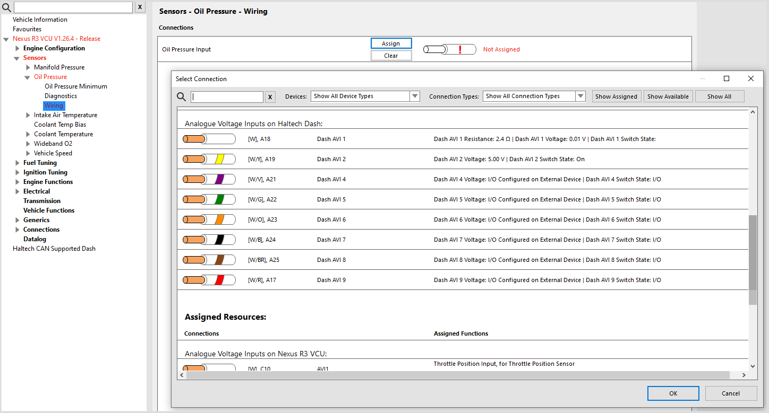Open the Connection Types dropdown
The image size is (769, 413).
point(534,96)
